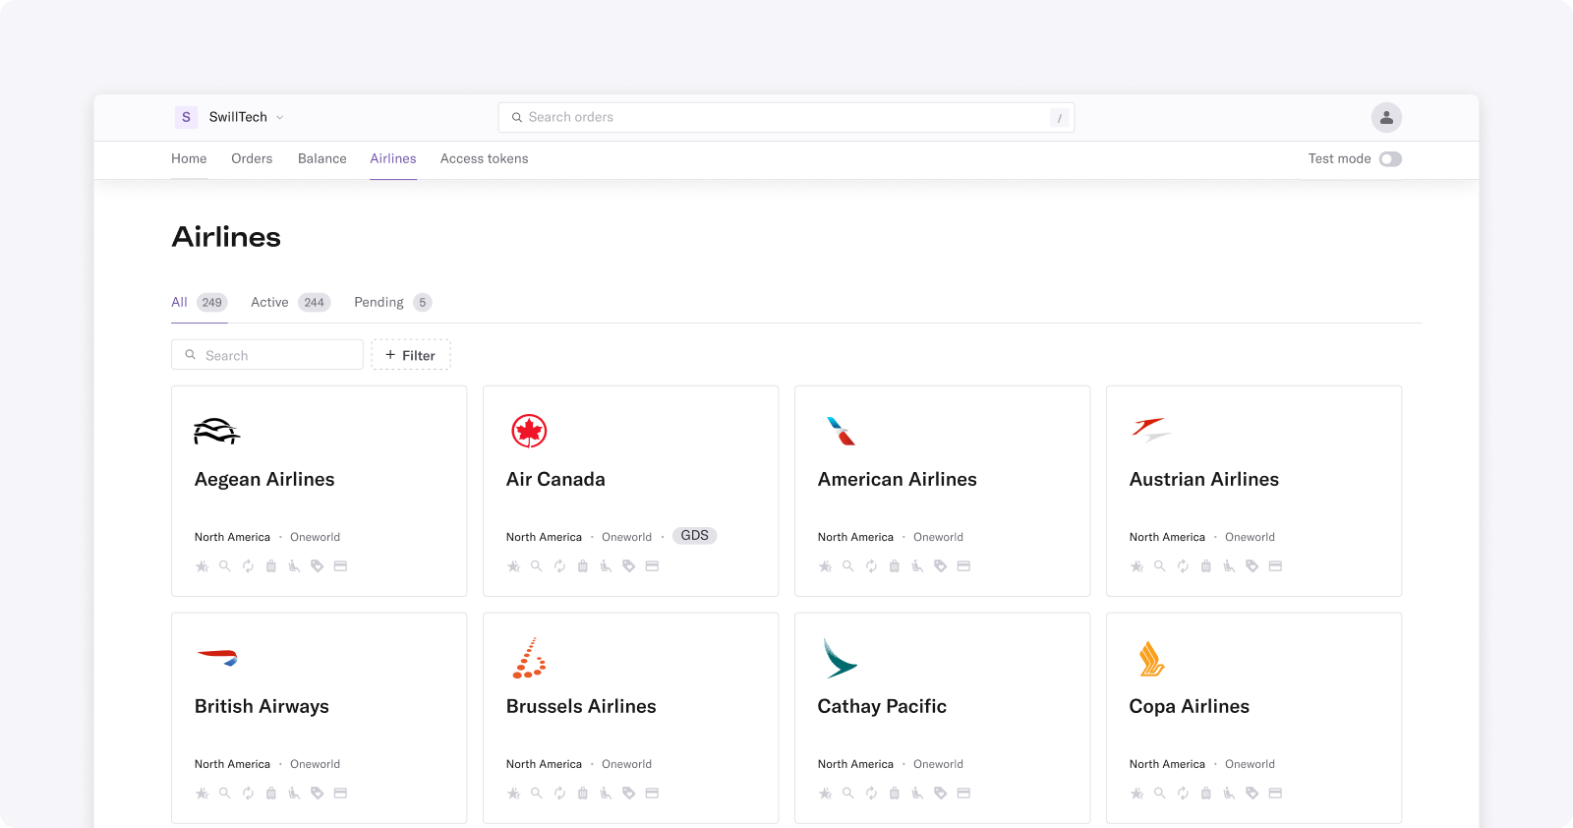Image resolution: width=1573 pixels, height=828 pixels.
Task: Click the payment card icon on Brussels Airlines
Action: (x=652, y=794)
